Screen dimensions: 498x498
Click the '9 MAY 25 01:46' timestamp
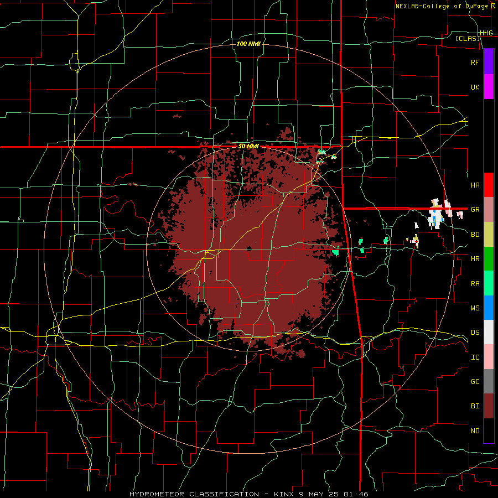tap(334, 494)
